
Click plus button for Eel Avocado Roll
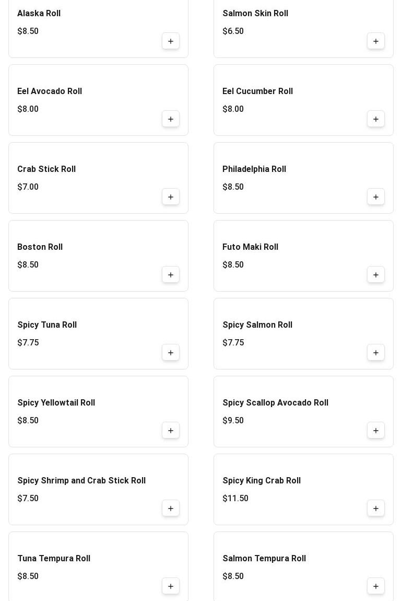click(x=171, y=119)
